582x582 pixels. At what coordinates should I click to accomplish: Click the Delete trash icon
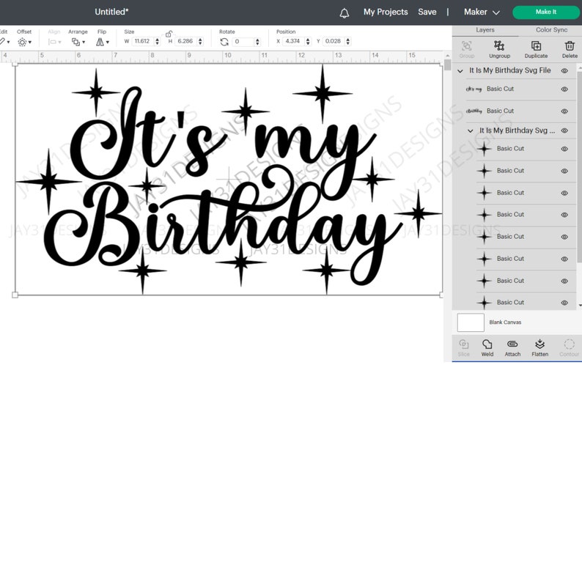(570, 45)
